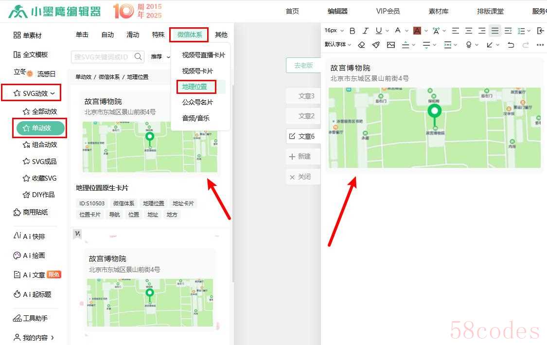Click 新建 to create article
This screenshot has height=345, width=547.
point(303,156)
